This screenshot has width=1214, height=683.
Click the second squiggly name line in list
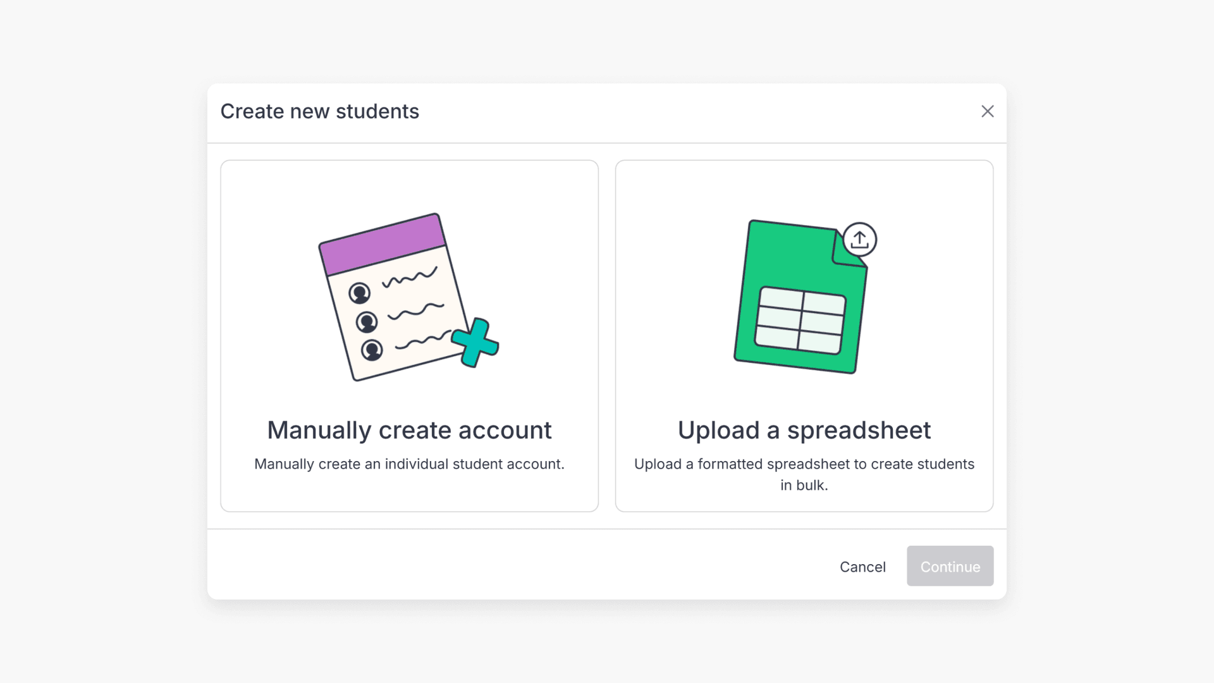click(415, 311)
